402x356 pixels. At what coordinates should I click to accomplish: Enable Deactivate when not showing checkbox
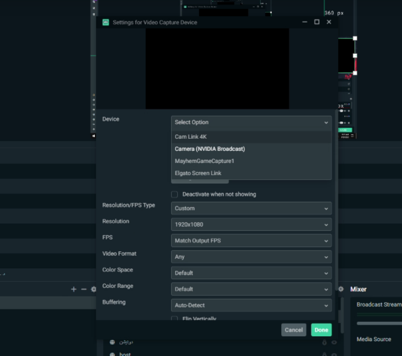174,195
